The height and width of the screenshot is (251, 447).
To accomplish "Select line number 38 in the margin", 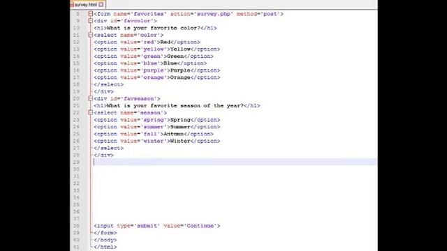I will [x=76, y=226].
